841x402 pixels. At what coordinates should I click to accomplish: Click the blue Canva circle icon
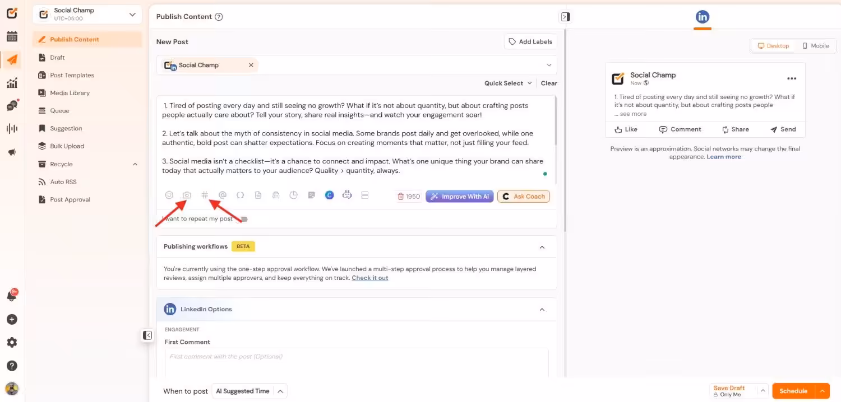point(329,195)
